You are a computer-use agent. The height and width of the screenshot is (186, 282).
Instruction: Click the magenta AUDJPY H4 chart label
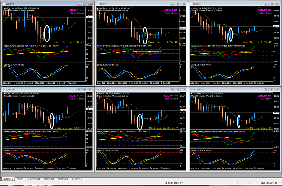point(171,96)
